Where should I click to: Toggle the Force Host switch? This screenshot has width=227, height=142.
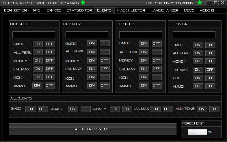click(198, 132)
